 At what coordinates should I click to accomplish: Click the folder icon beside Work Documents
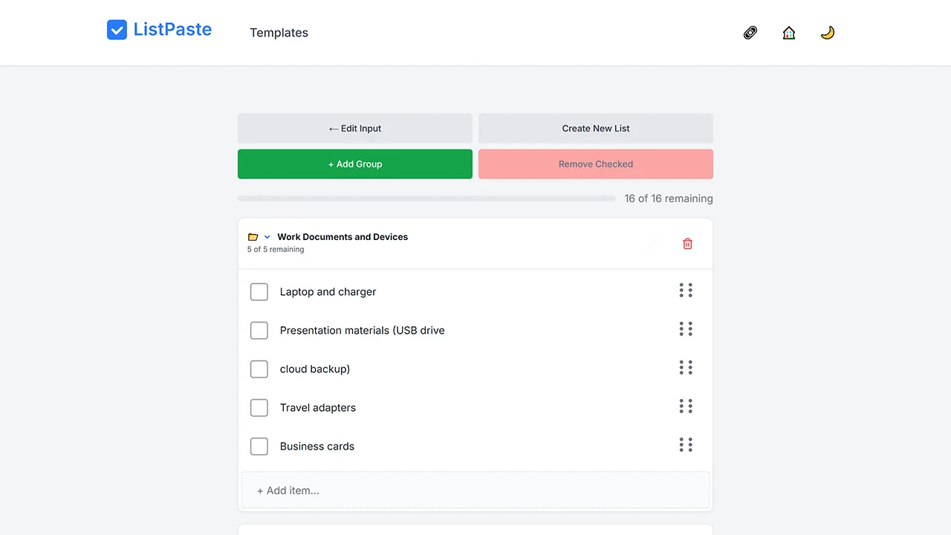[x=253, y=237]
